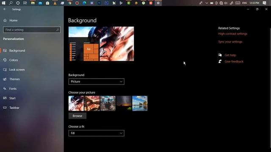Open touch keyboard tray icon
Viewport: 271px width, 152px height.
click(x=238, y=3)
